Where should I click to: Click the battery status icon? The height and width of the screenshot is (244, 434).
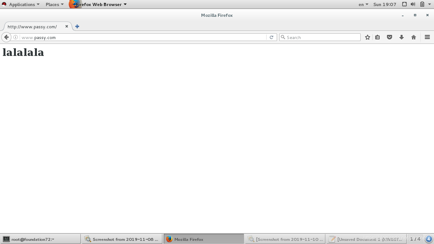pos(422,4)
